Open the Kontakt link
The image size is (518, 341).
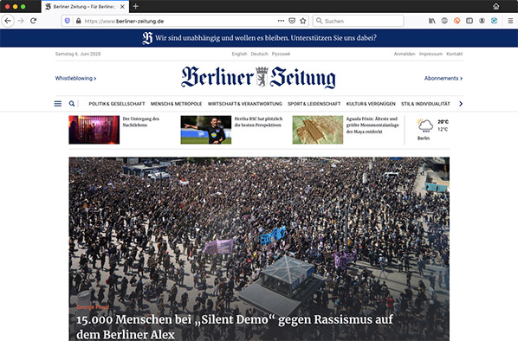click(x=455, y=54)
